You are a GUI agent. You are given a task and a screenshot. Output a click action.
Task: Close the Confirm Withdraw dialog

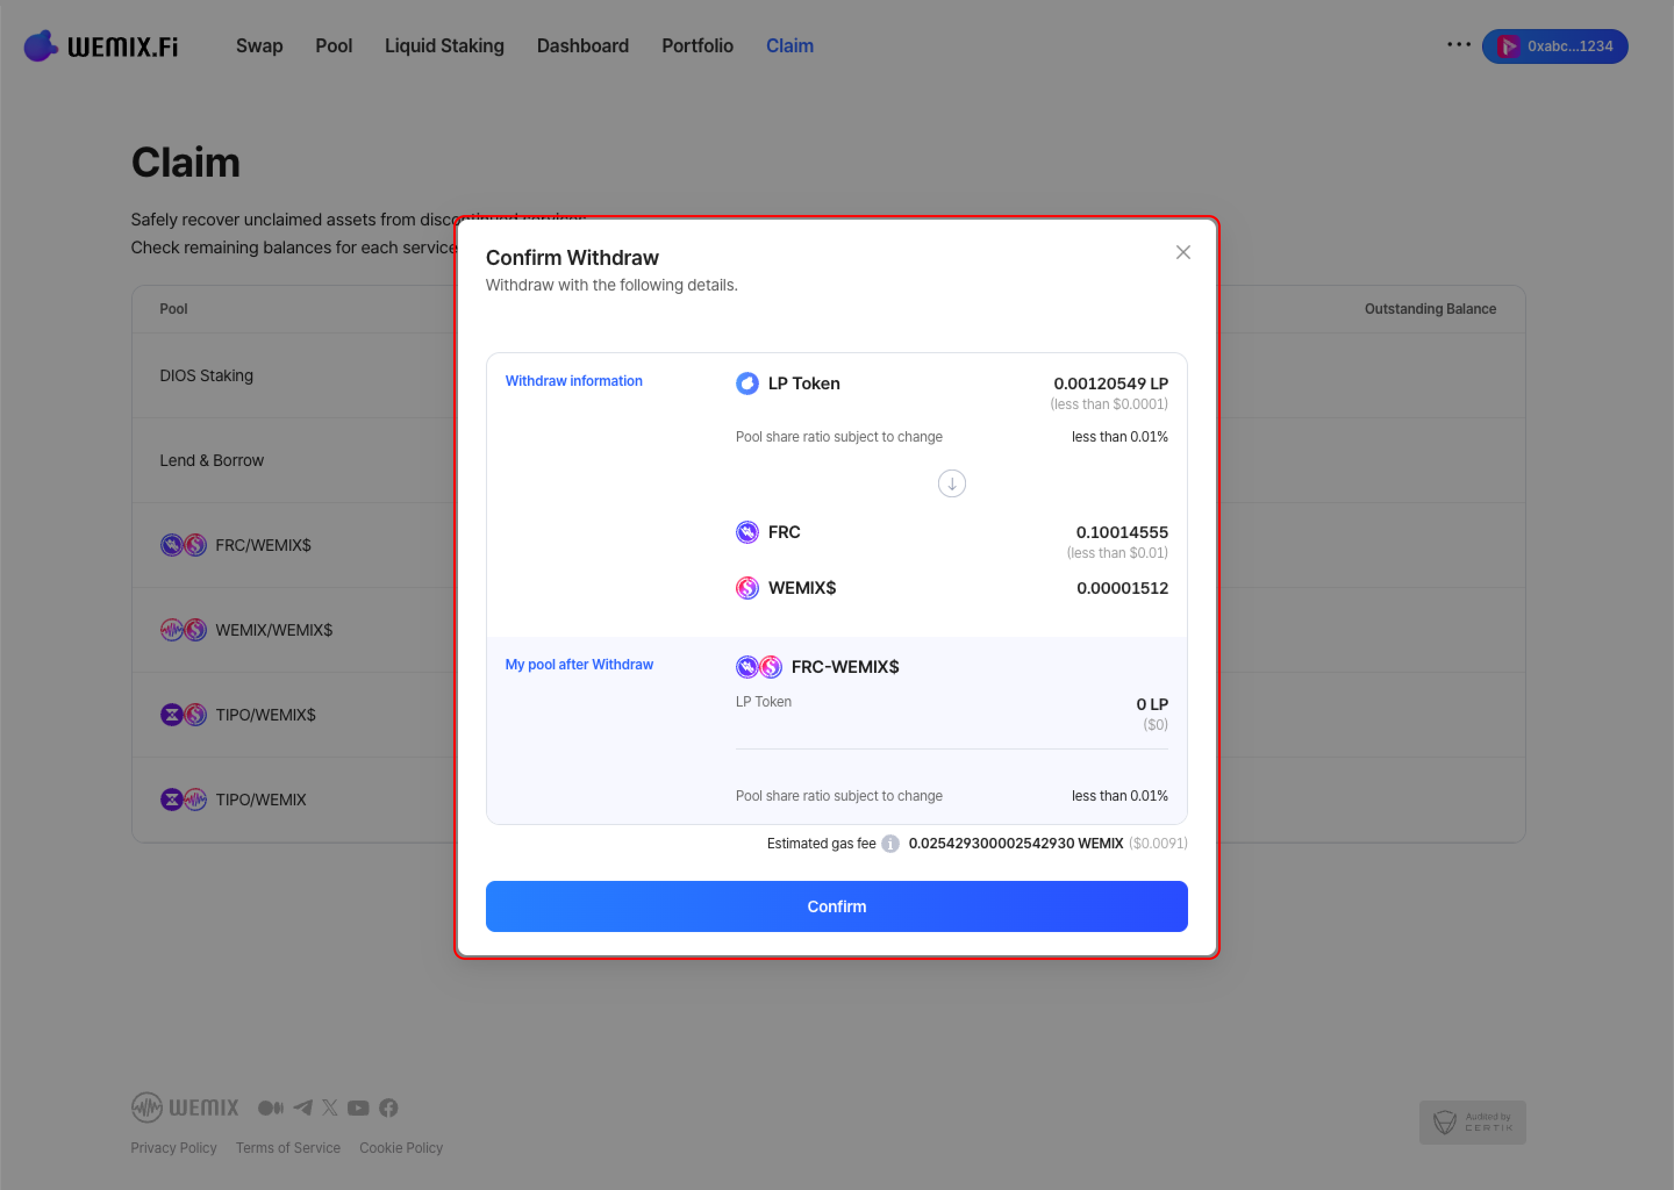tap(1182, 253)
